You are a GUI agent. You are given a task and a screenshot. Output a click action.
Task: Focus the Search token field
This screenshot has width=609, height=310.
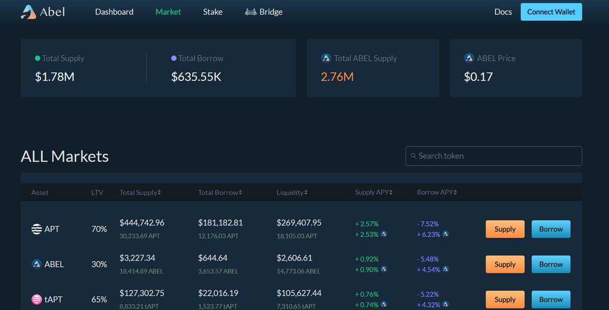tap(494, 156)
